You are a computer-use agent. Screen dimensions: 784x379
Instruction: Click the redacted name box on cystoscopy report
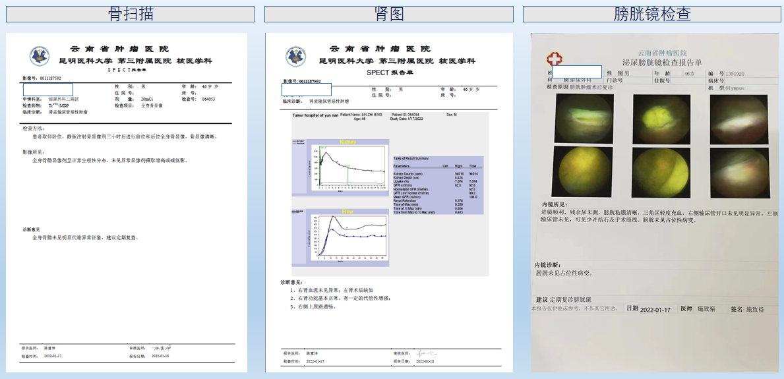(x=576, y=71)
